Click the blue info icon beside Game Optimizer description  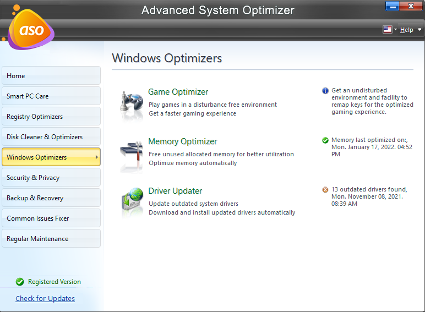325,90
